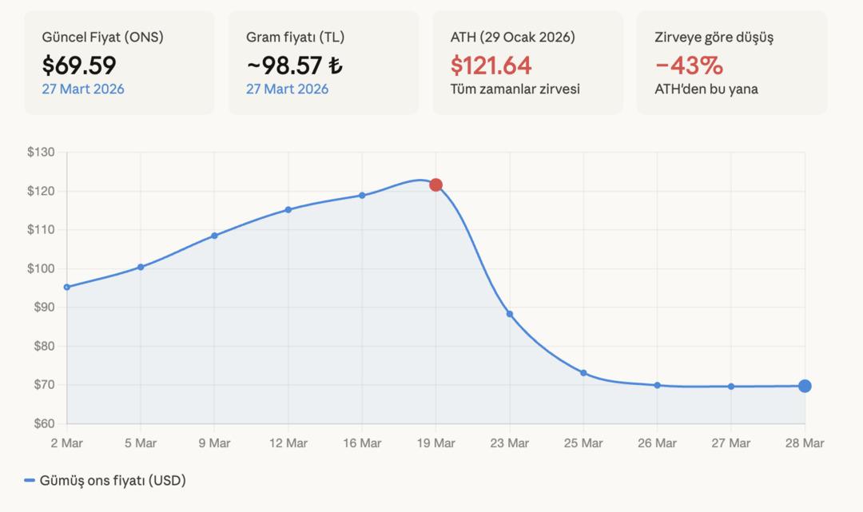Click the 9 Mar data point
The image size is (863, 512).
tap(214, 236)
